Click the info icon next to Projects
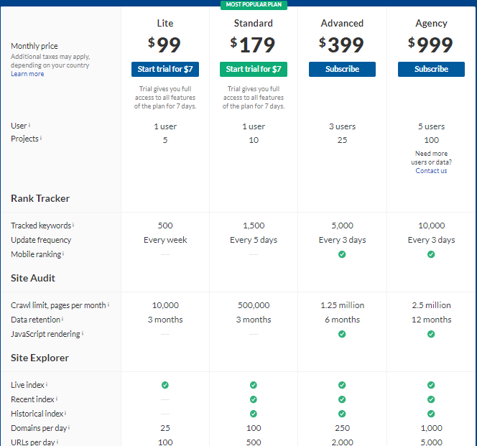The height and width of the screenshot is (446, 477). pyautogui.click(x=41, y=138)
